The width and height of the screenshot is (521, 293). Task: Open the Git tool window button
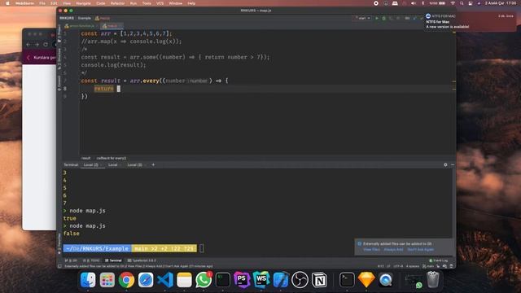[71, 260]
